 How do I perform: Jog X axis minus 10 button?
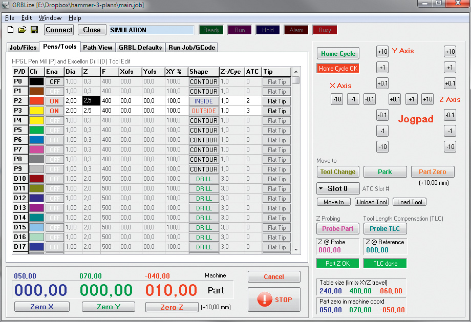tap(336, 99)
